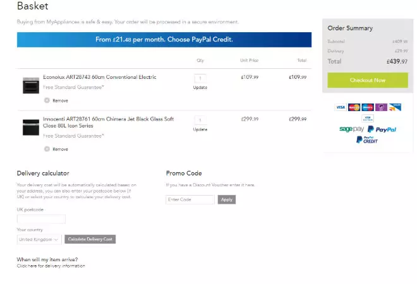Click Remove link for Innocenti ART28761
The height and width of the screenshot is (284, 417).
point(60,150)
